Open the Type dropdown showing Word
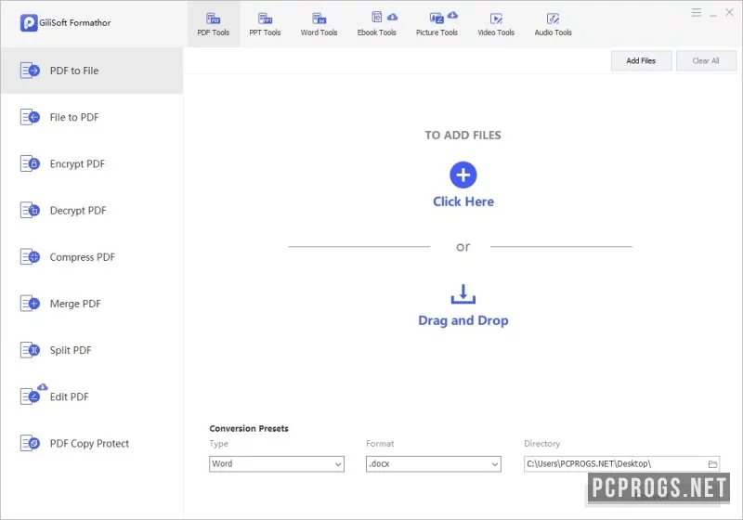The width and height of the screenshot is (743, 520). 277,464
